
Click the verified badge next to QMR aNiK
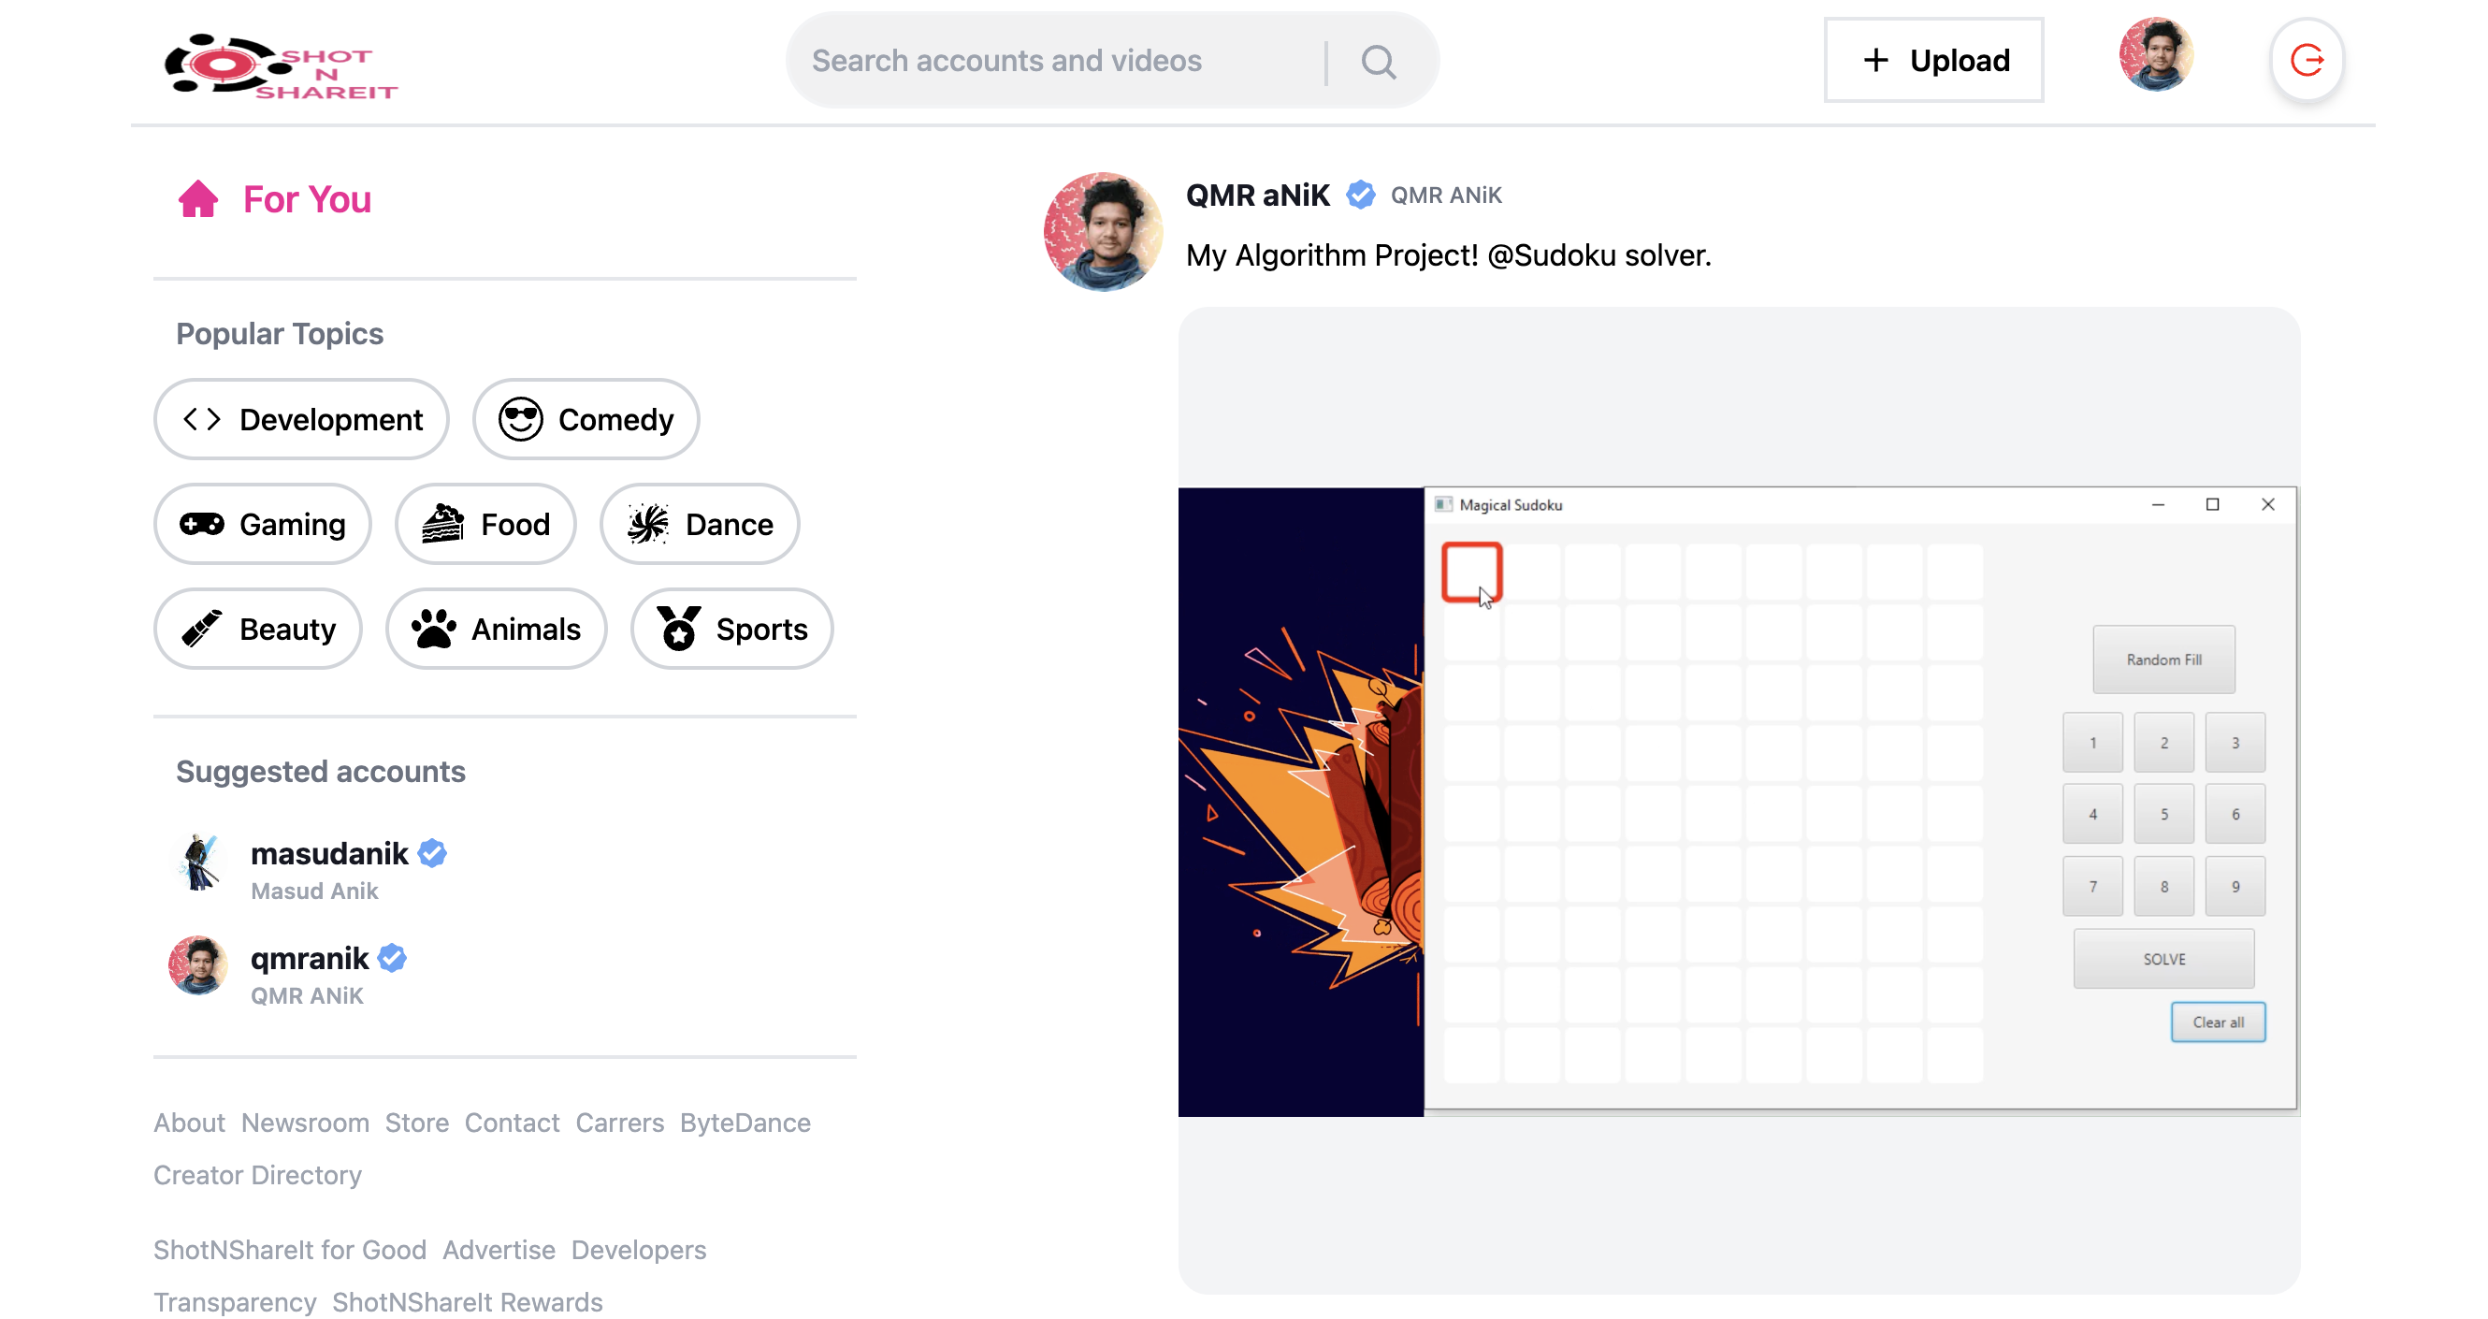pyautogui.click(x=1360, y=195)
